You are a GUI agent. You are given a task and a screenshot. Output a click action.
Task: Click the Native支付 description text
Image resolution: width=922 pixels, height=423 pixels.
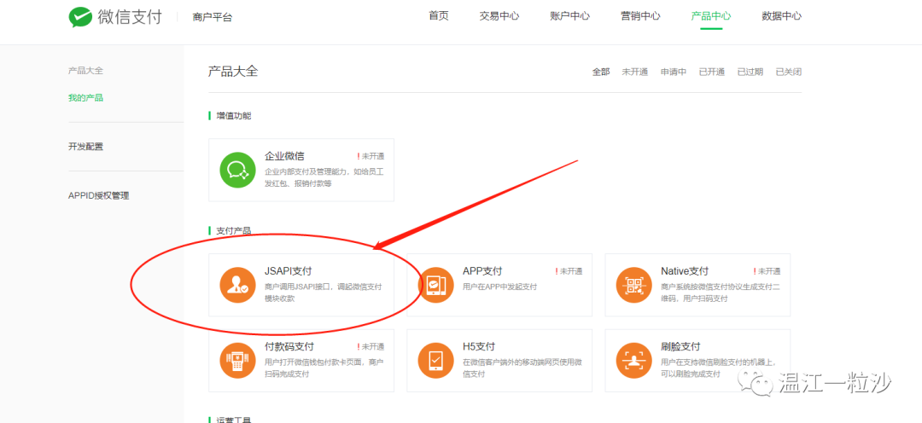click(x=721, y=293)
